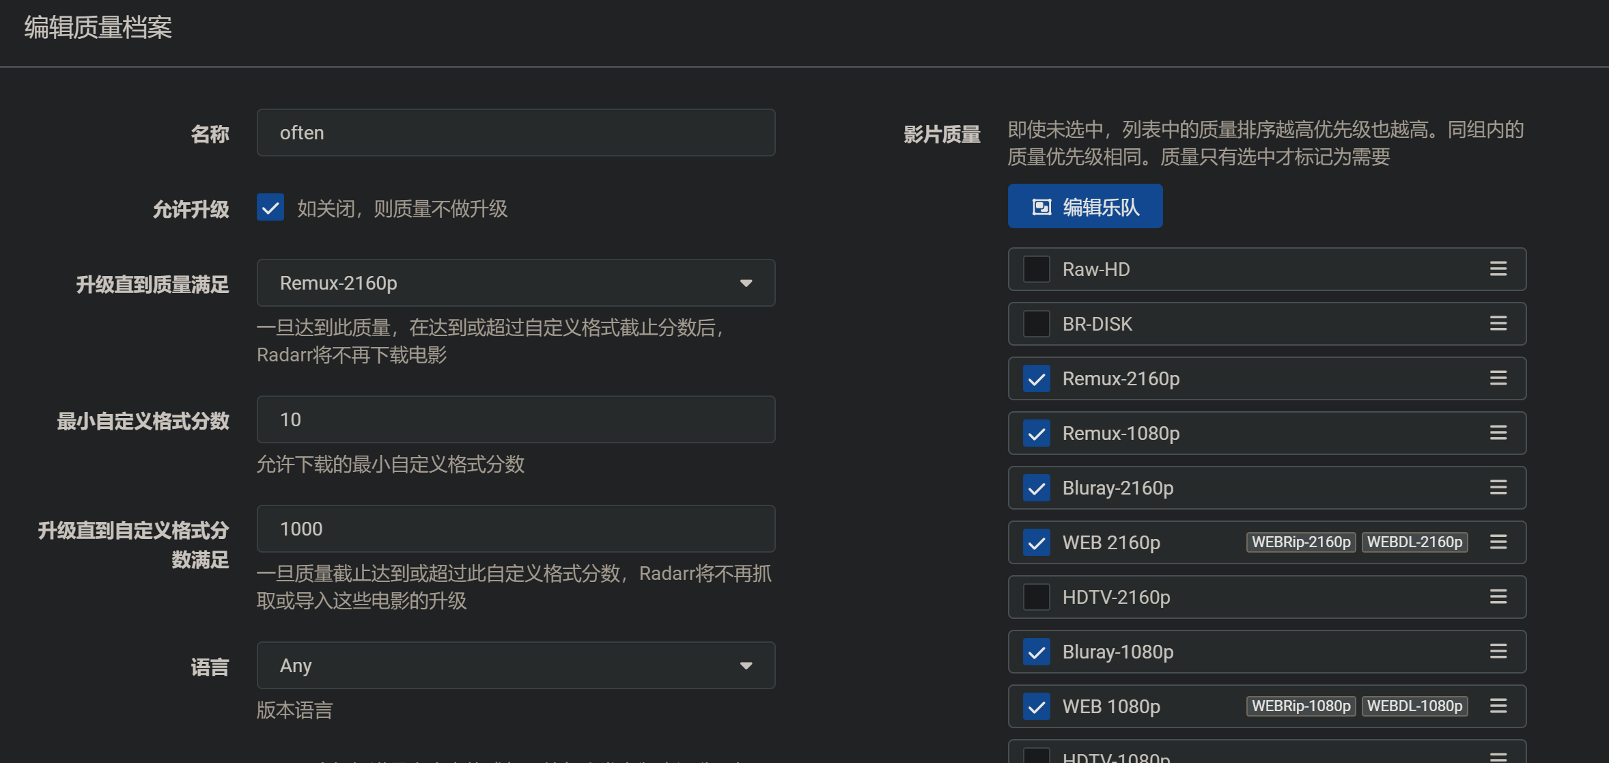Enable the Raw-HD quality checkbox

tap(1036, 269)
